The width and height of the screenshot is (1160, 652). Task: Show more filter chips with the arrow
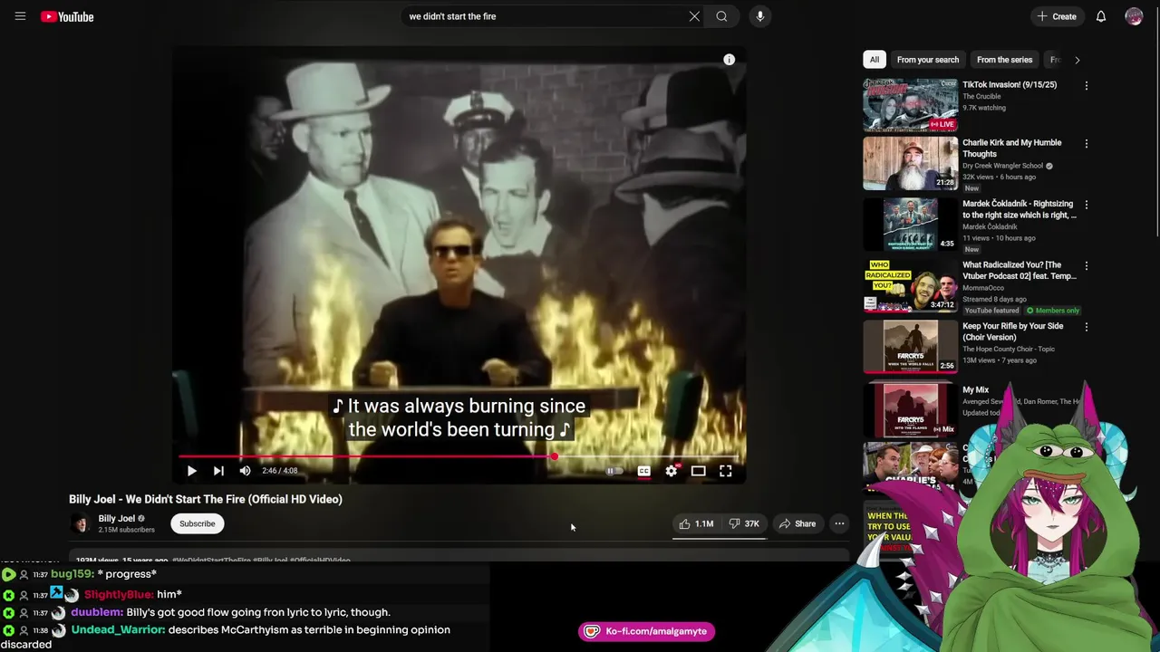(x=1077, y=60)
